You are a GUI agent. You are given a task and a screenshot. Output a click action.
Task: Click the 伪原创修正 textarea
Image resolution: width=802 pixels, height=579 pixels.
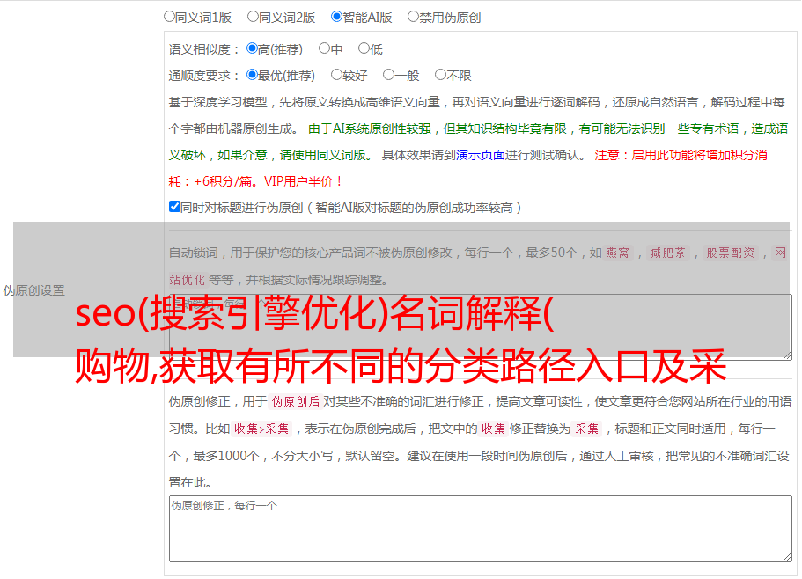pos(481,529)
